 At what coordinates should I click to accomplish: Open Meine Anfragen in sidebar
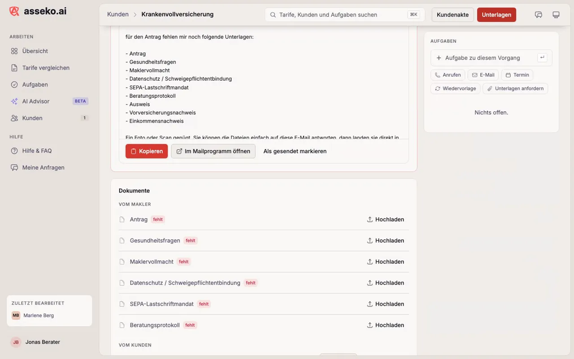point(49,167)
